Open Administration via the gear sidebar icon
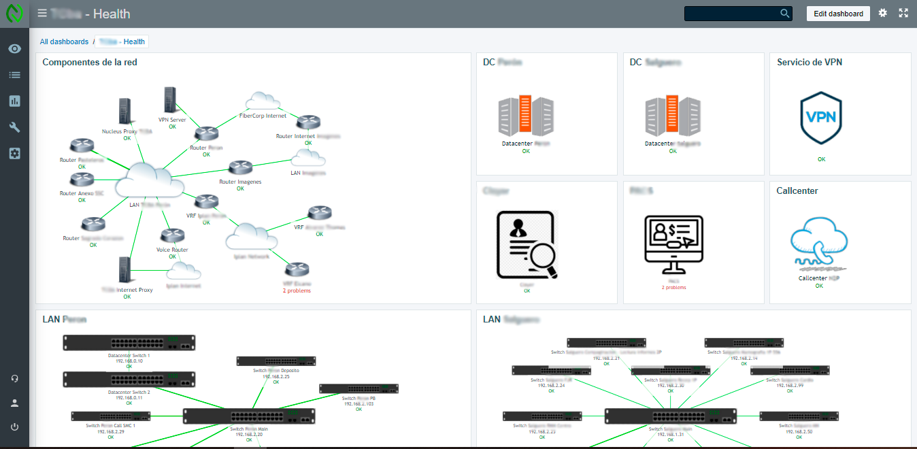The width and height of the screenshot is (917, 449). click(14, 153)
